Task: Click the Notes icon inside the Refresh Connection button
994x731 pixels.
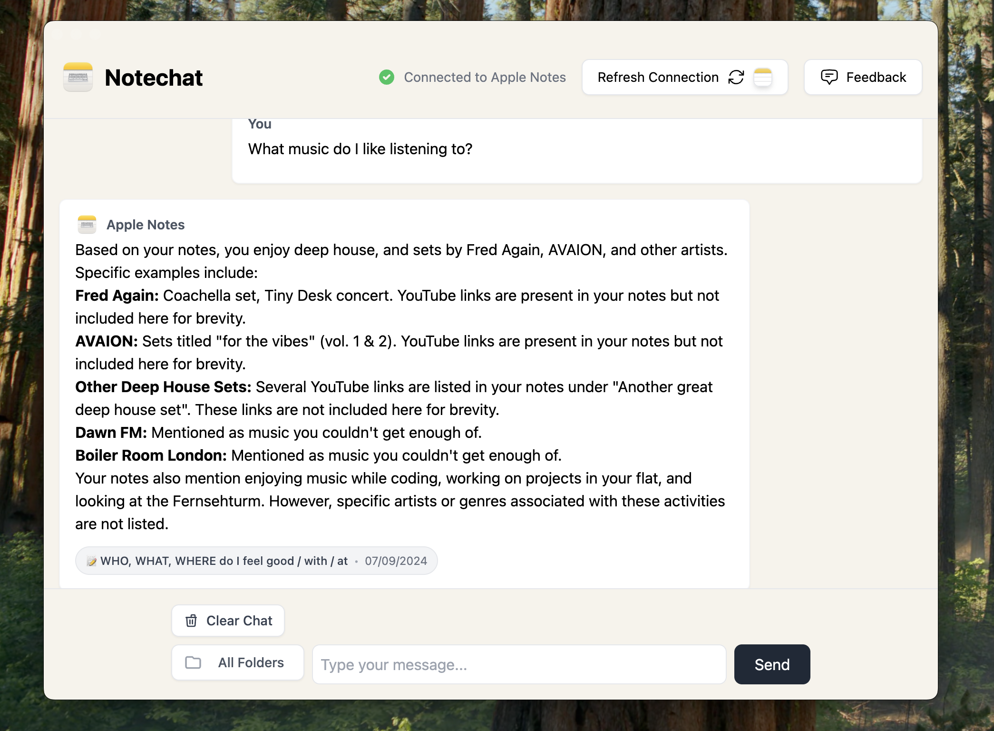Action: [763, 77]
